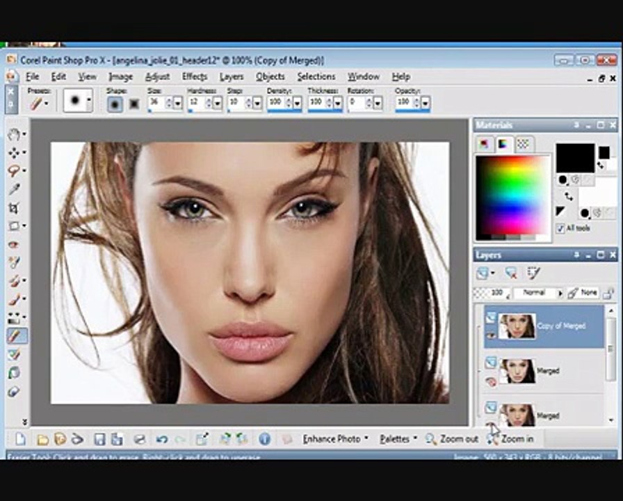
Task: Click the Zoom out button
Action: pos(452,439)
